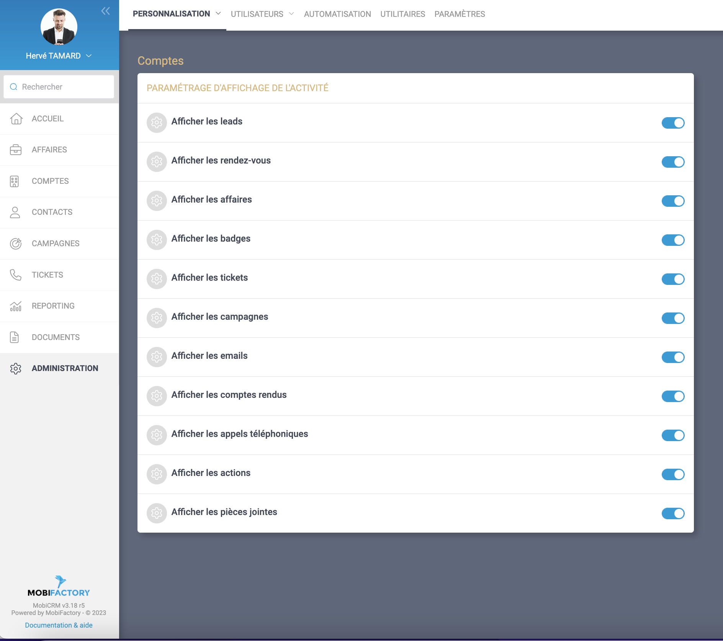Select the Contacts person icon
This screenshot has width=723, height=641.
15,212
